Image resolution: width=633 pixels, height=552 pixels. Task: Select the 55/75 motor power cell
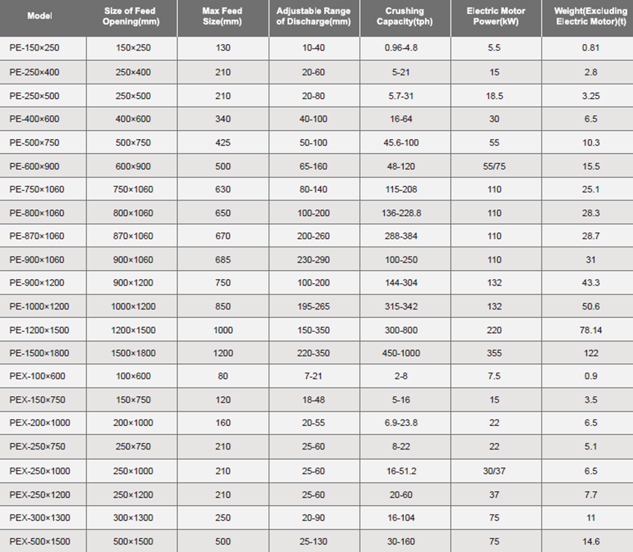495,166
